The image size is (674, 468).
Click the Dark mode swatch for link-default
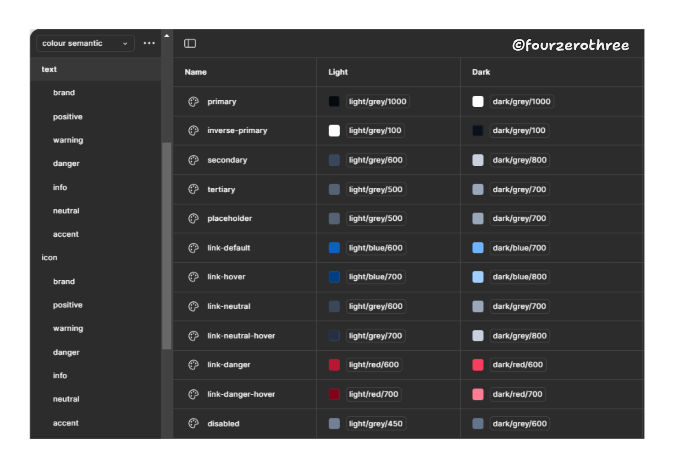point(478,248)
